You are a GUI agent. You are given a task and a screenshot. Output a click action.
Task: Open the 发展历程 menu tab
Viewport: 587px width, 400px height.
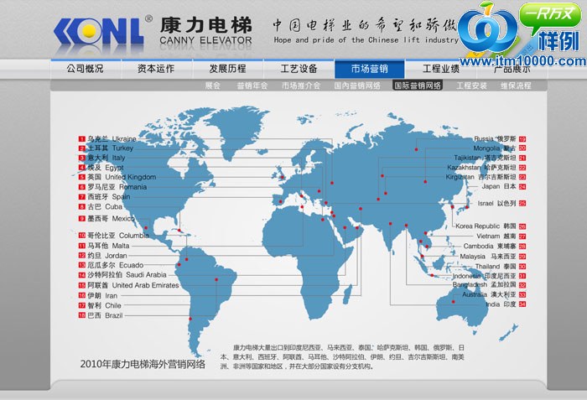click(227, 69)
